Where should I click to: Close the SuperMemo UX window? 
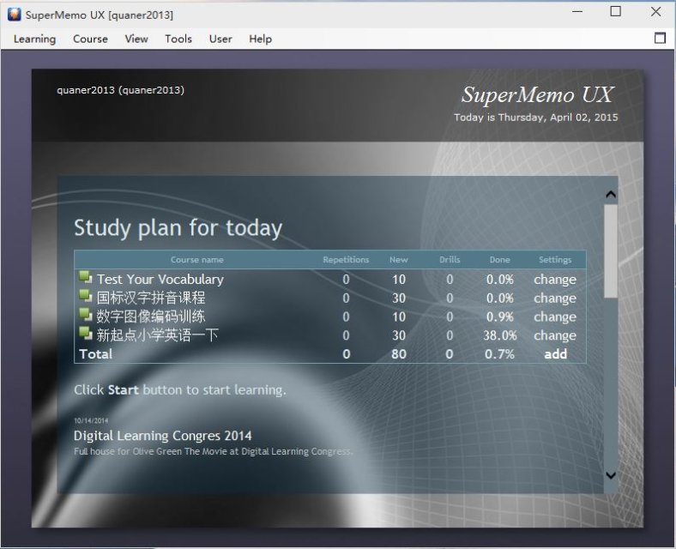655,12
